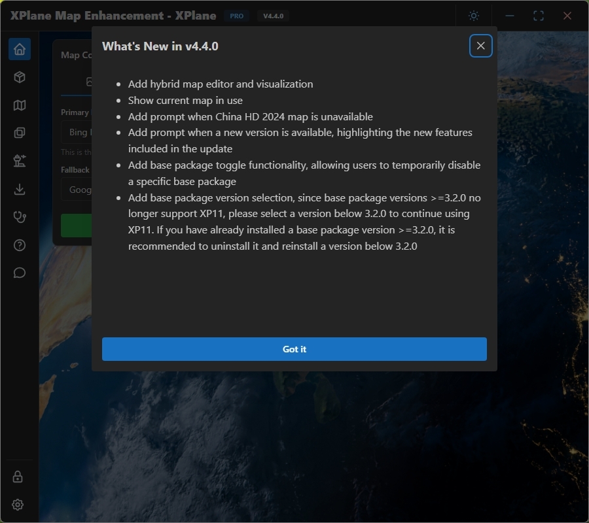Screen dimensions: 589x523
Task: Click 'Show current map in use' text
Action: tap(185, 101)
